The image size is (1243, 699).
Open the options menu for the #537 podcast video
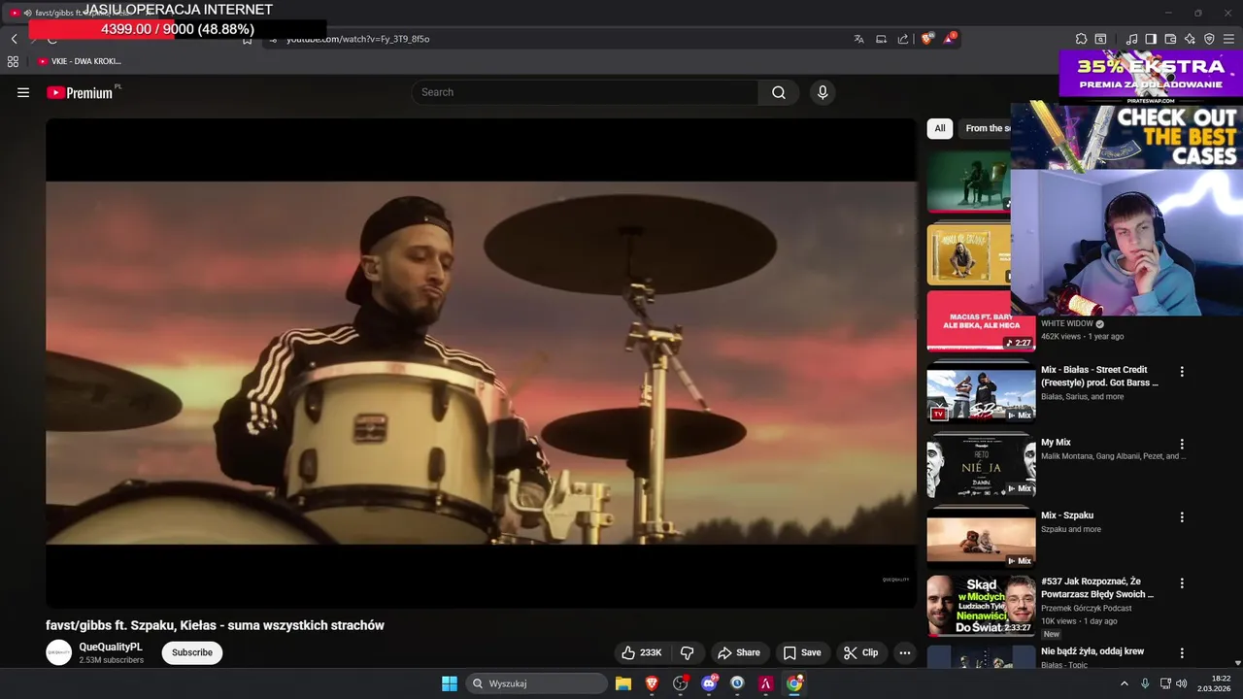click(x=1182, y=583)
